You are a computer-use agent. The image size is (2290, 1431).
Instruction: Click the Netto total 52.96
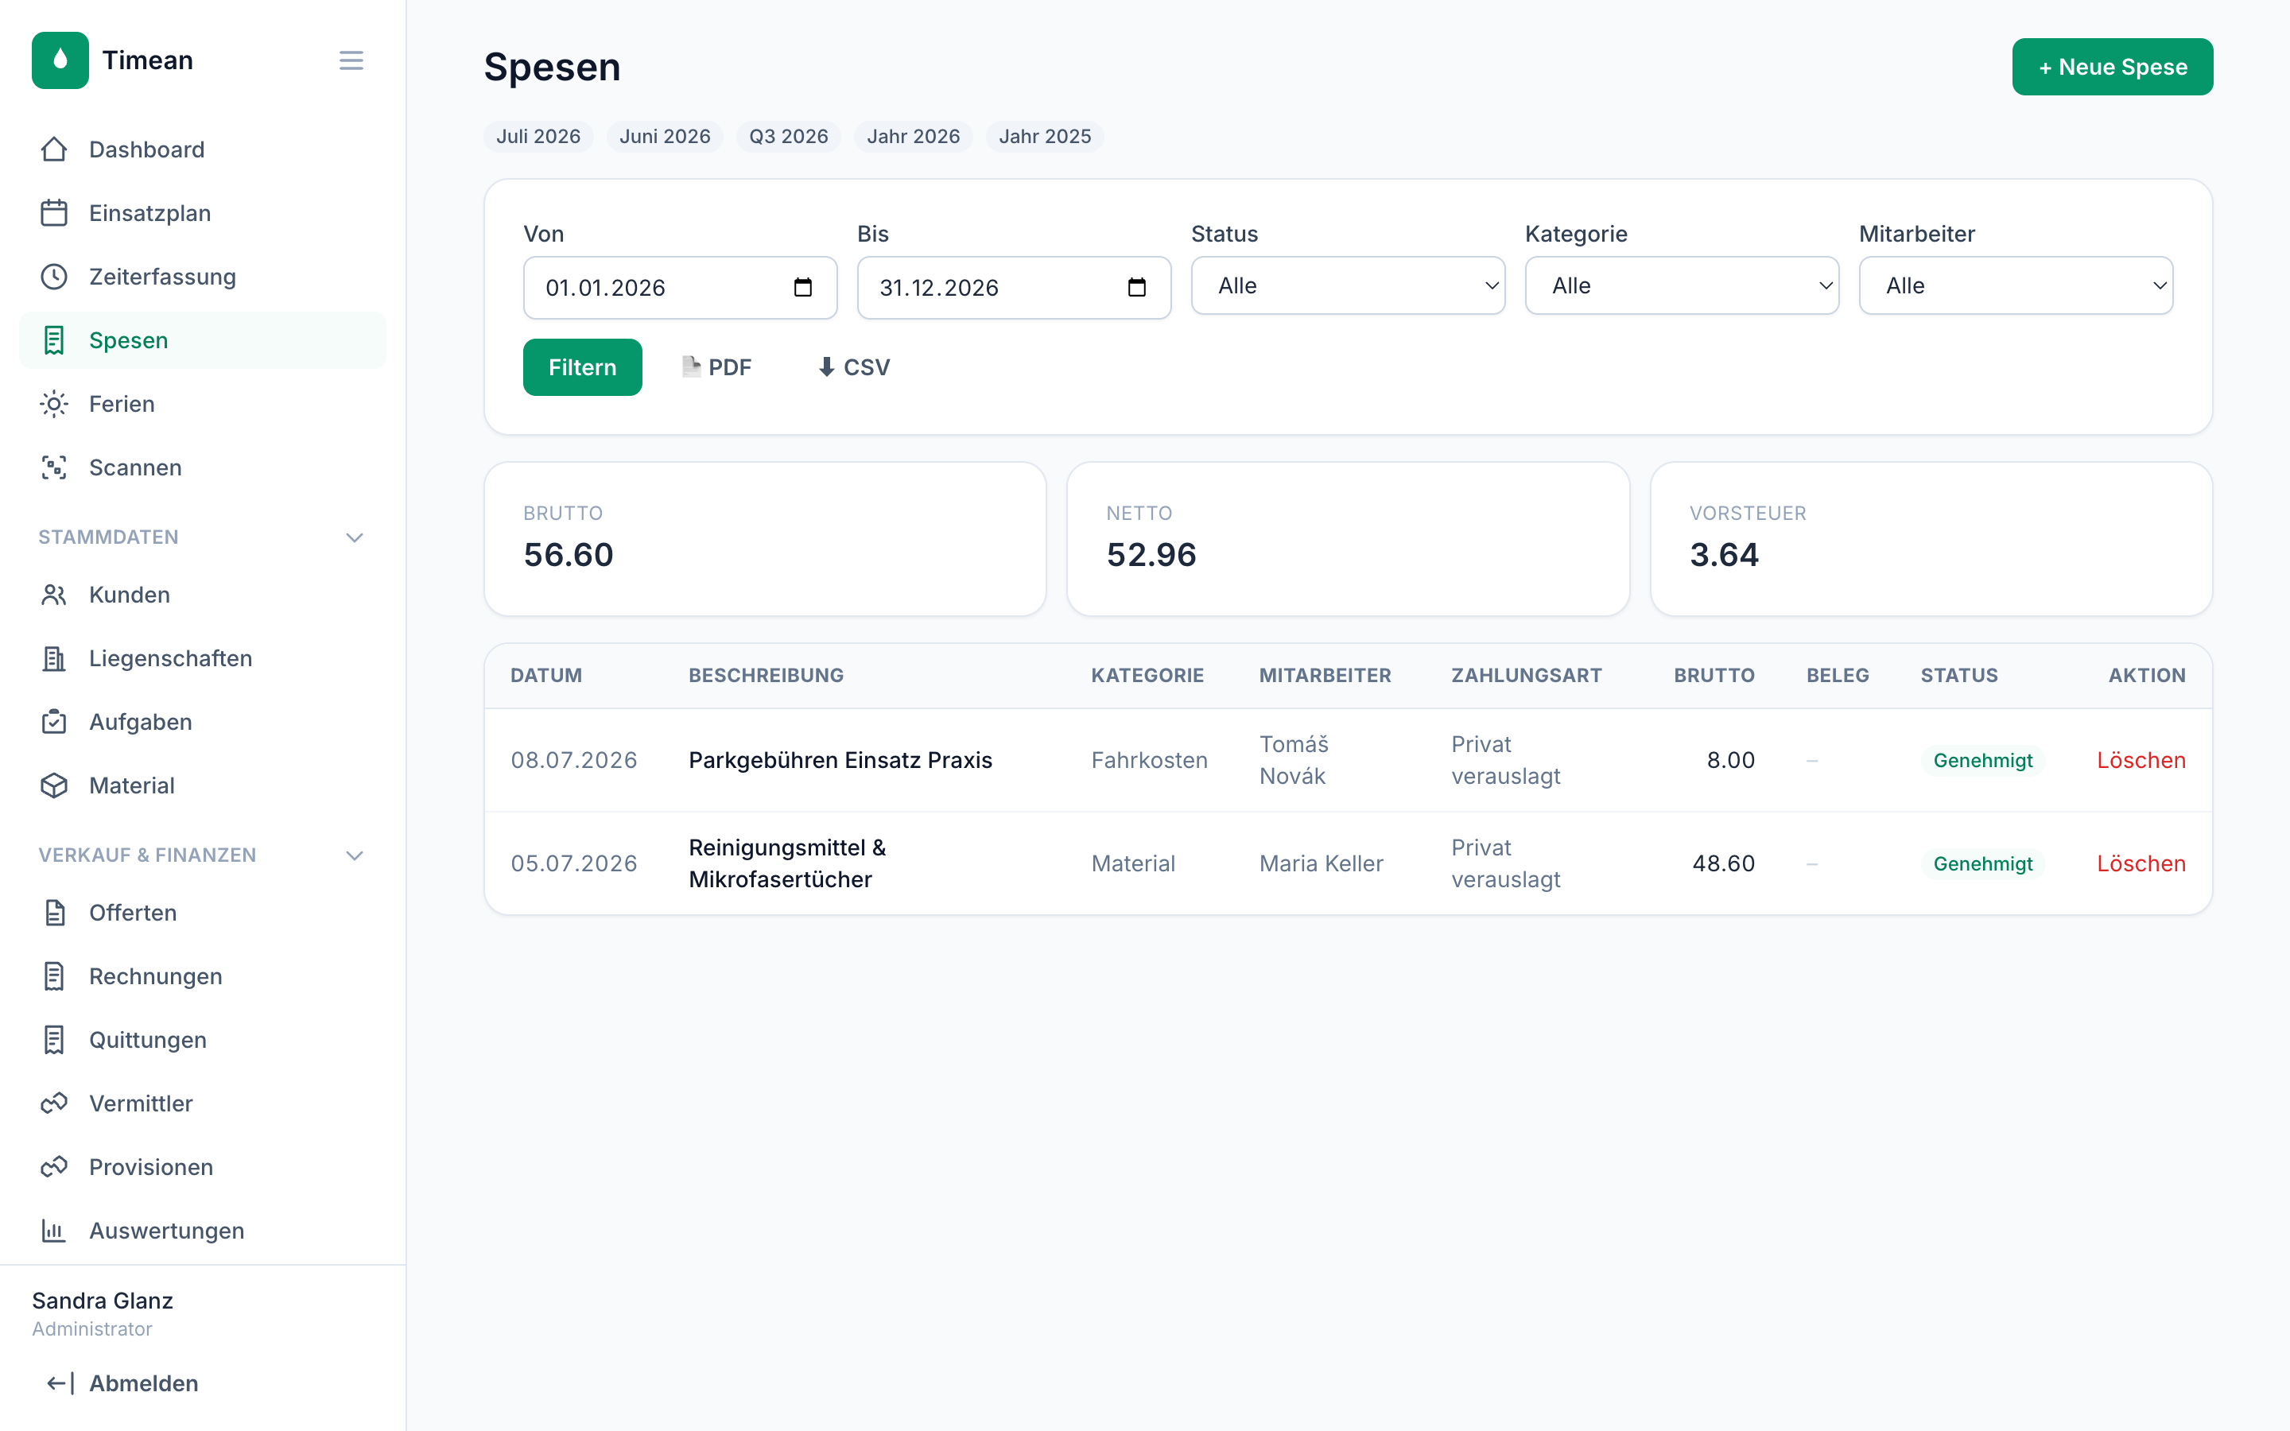1151,555
